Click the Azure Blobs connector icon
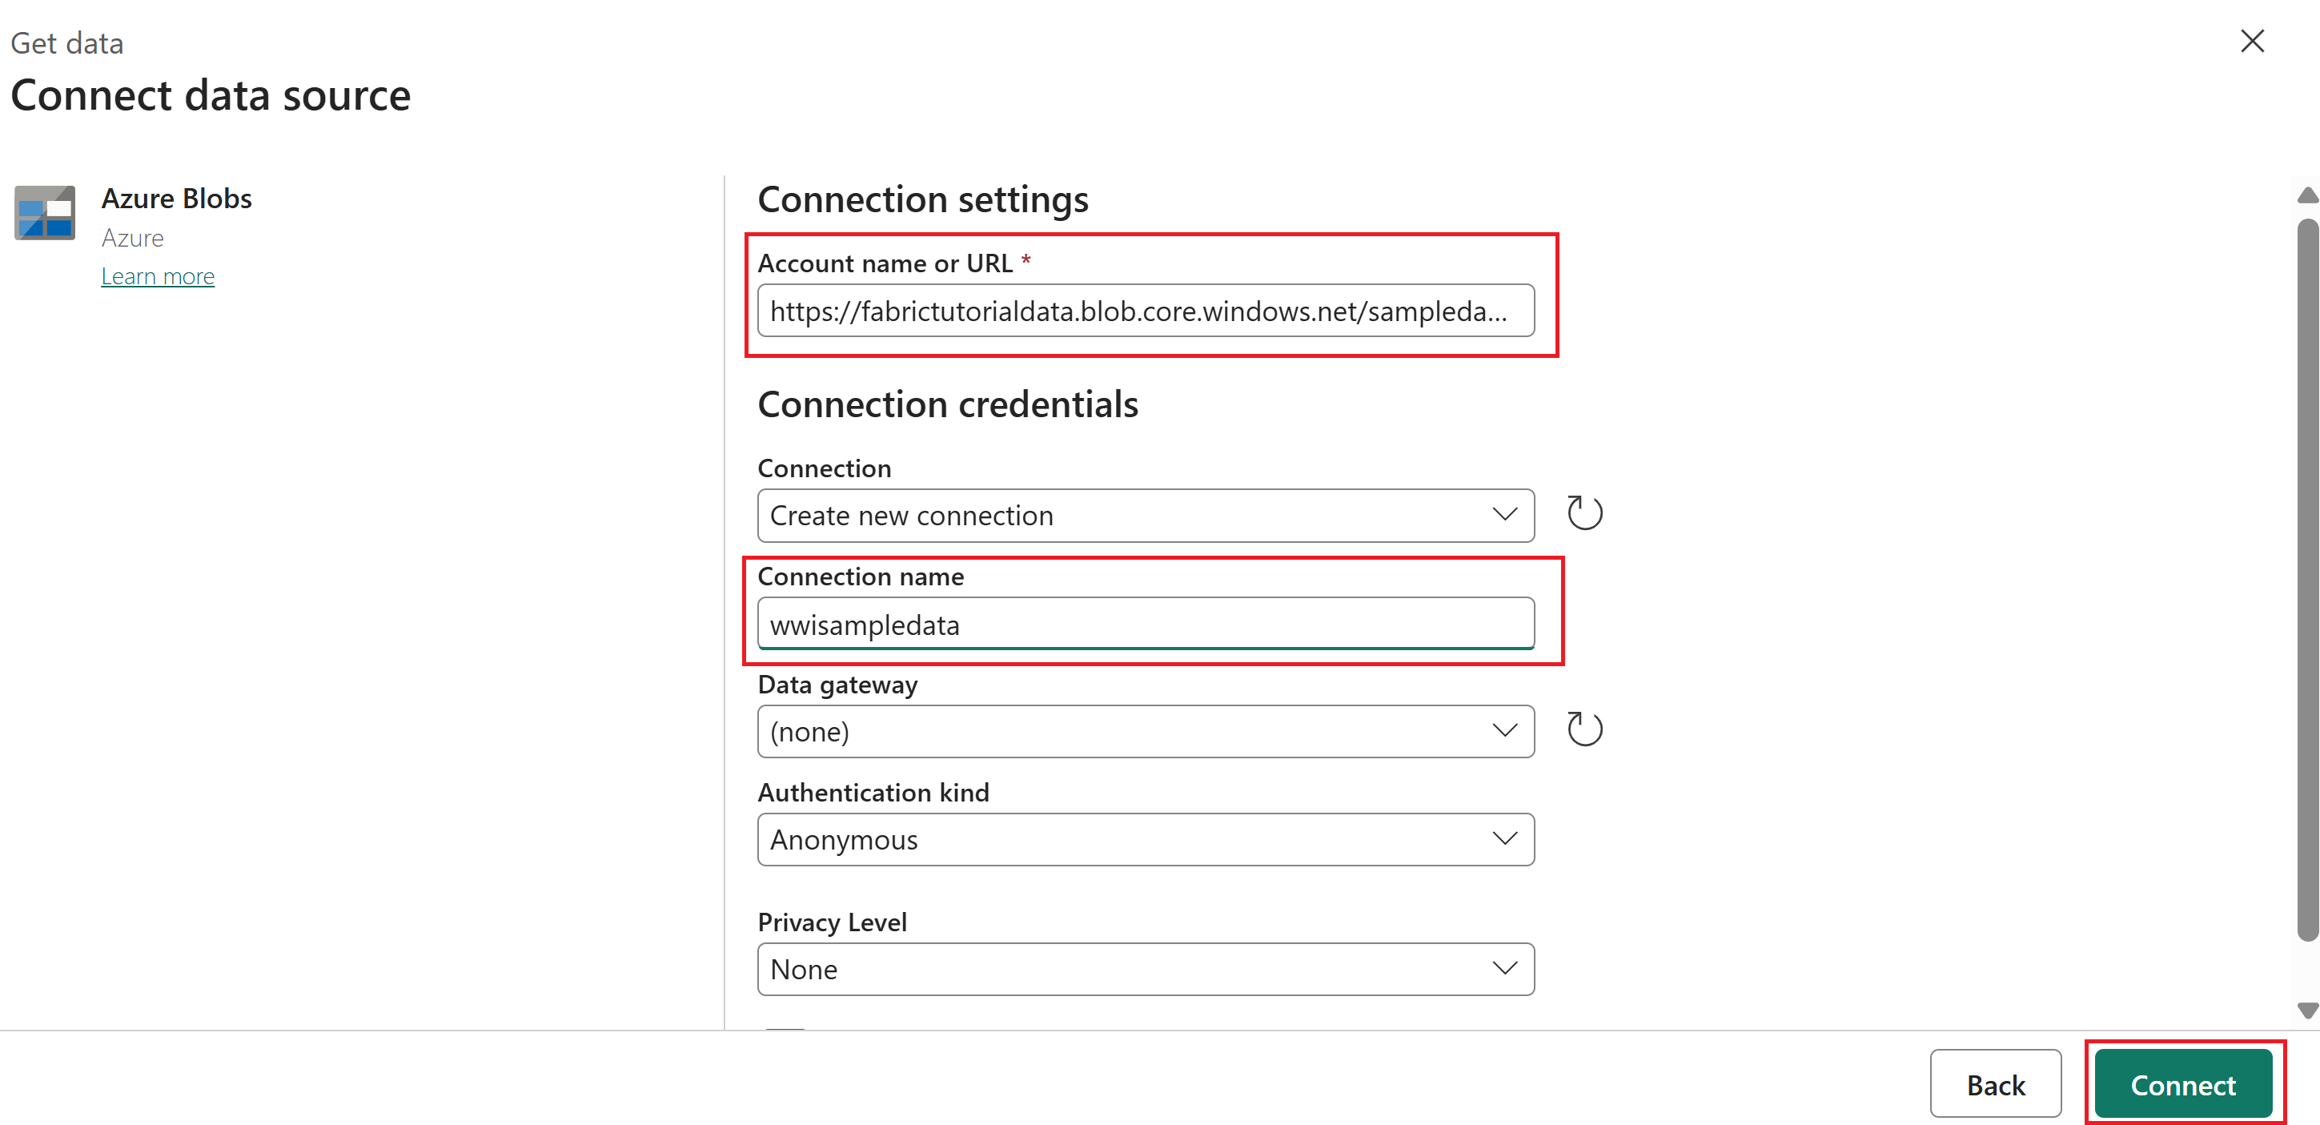Viewport: 2320px width, 1125px height. pyautogui.click(x=45, y=212)
